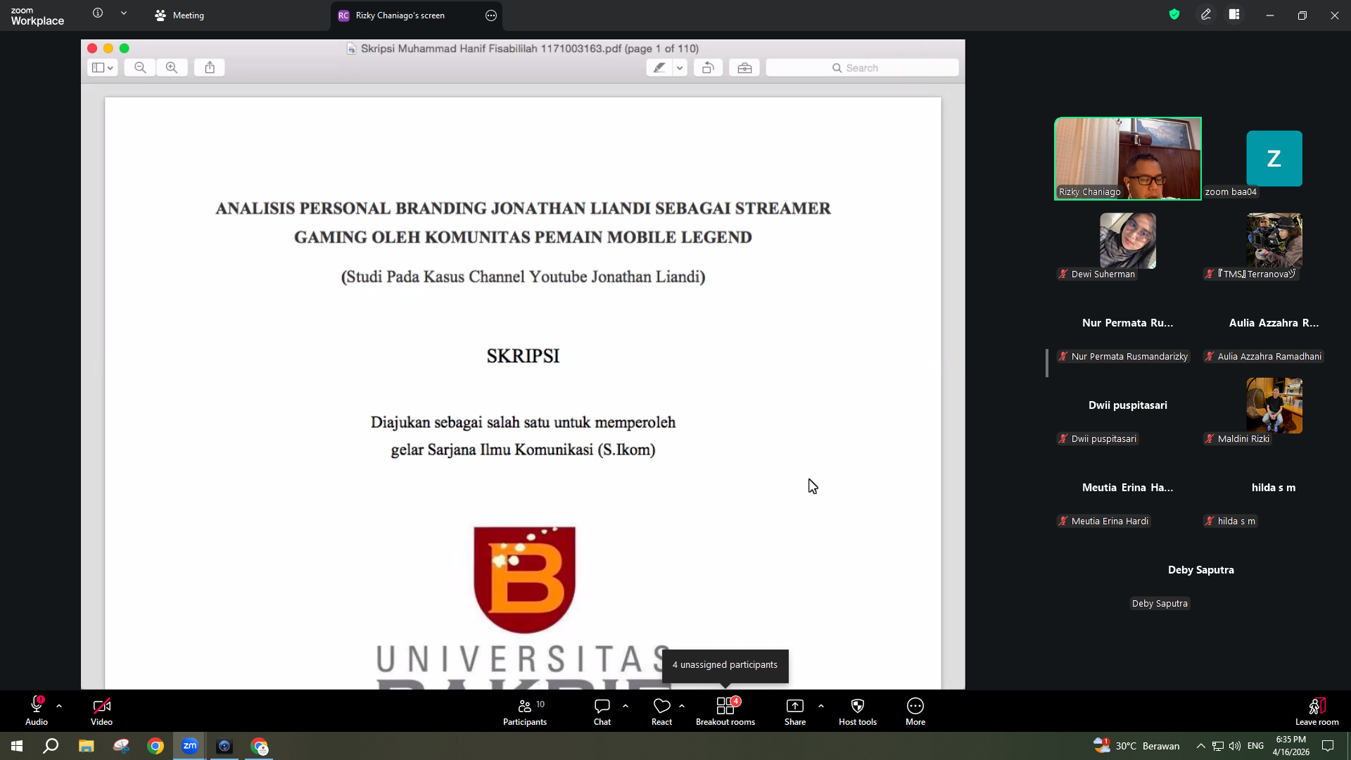Screen dimensions: 1351x760
Task: Select Meutia Erina Hardi name label
Action: [1103, 521]
